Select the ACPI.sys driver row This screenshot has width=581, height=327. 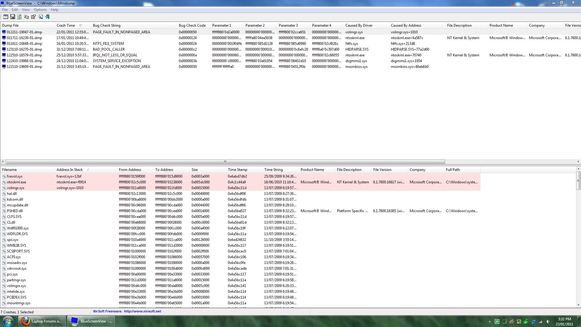240,257
